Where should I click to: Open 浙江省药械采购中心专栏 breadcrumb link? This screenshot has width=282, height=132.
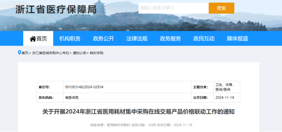(x=51, y=53)
